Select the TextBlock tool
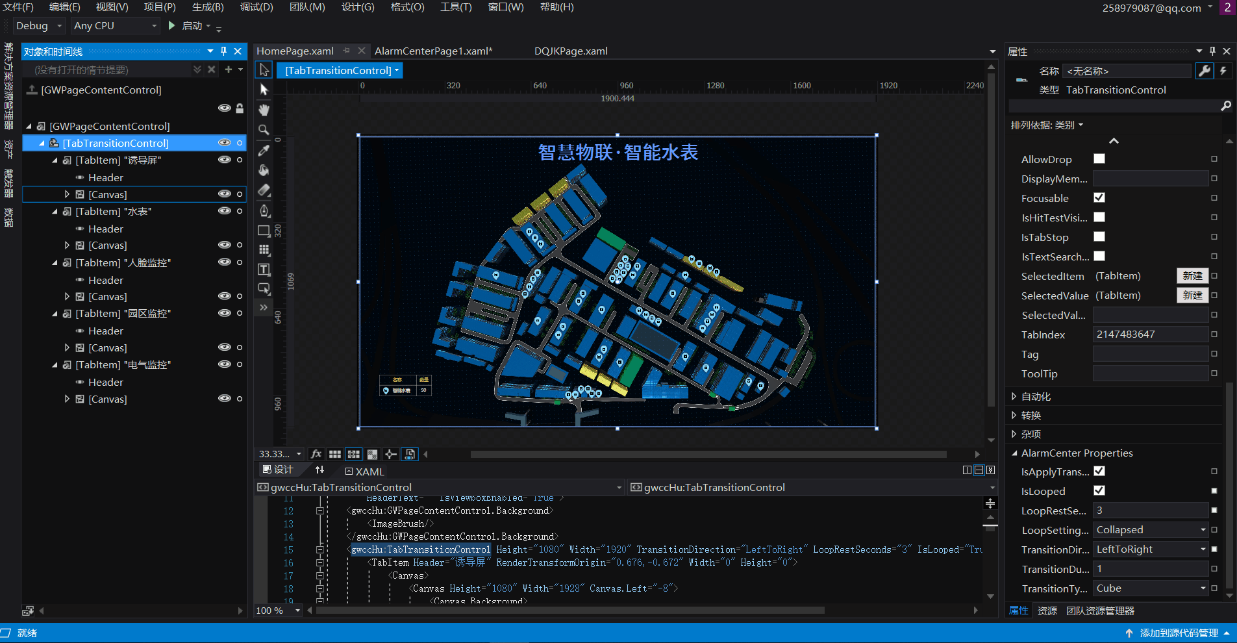Screen dimensions: 1237x643 tap(264, 270)
